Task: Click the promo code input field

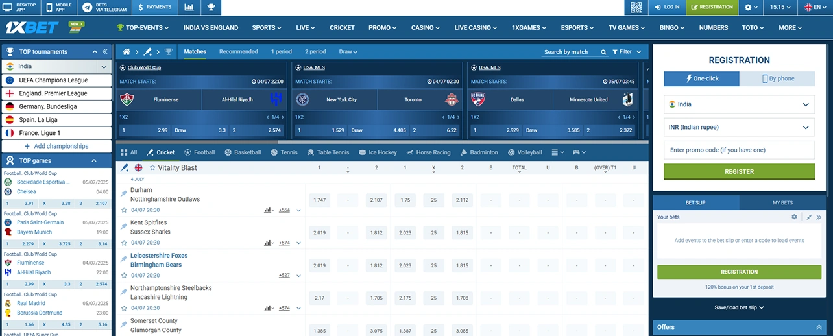Action: point(739,150)
